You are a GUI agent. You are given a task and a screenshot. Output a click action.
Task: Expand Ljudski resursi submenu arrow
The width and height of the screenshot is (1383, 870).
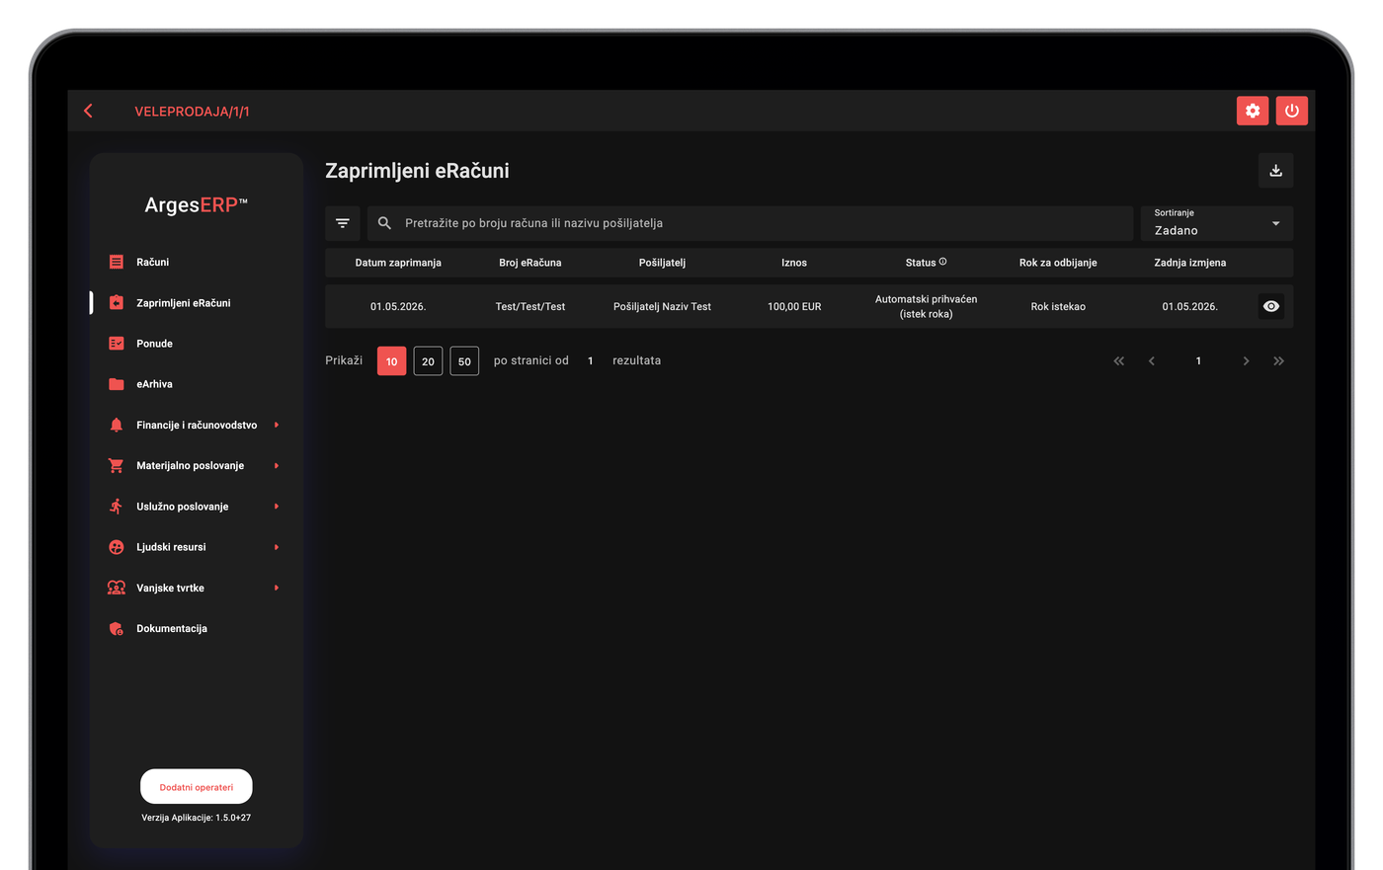click(277, 547)
